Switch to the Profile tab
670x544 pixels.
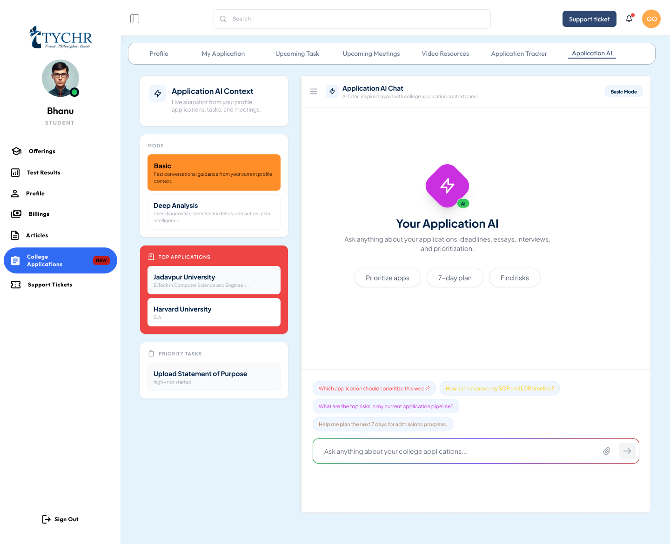click(x=159, y=53)
